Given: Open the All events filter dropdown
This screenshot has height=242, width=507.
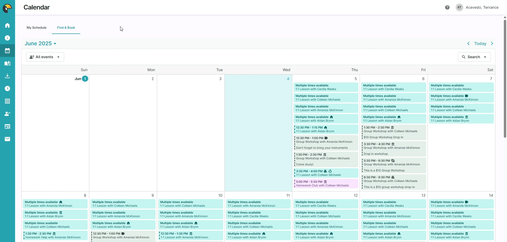Looking at the screenshot, I should click(x=45, y=57).
